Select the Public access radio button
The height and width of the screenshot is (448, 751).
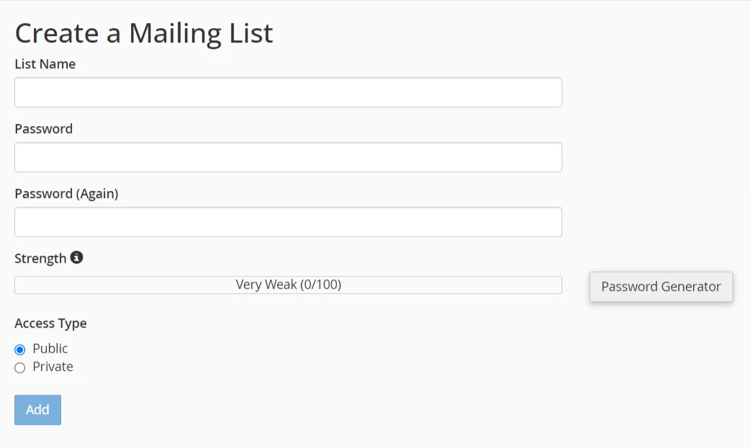coord(19,349)
